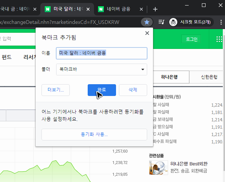Close the 미국 달러 tab
This screenshot has height=182, width=225.
pyautogui.click(x=88, y=9)
